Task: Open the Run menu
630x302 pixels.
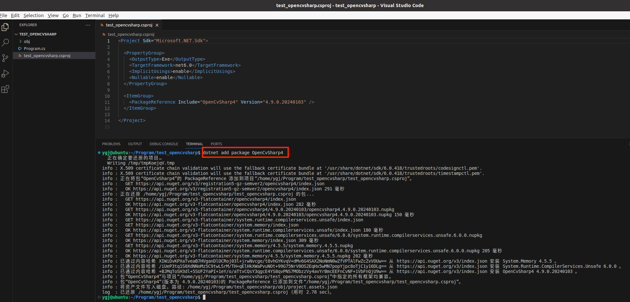Action: (x=77, y=15)
